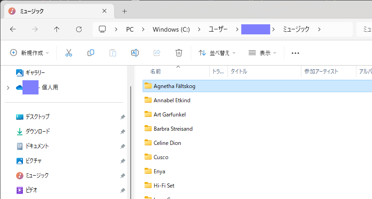Click pin icon next to ビデオ
This screenshot has width=372, height=199.
pos(122,190)
